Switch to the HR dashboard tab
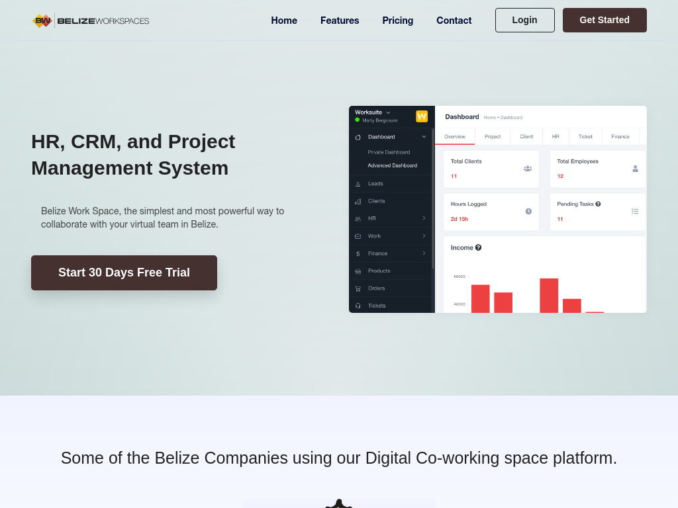This screenshot has height=508, width=678. (556, 136)
